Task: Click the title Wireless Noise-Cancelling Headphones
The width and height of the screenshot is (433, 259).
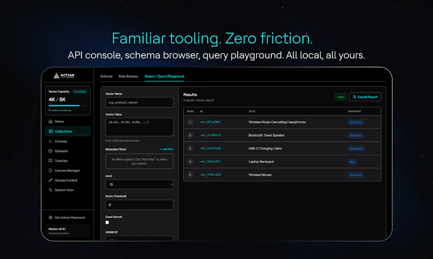Action: pos(277,122)
